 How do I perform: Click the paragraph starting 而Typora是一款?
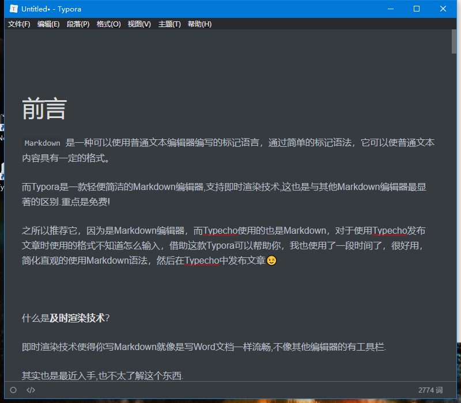[224, 194]
